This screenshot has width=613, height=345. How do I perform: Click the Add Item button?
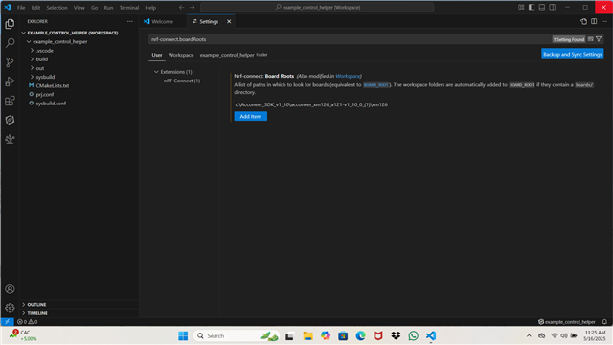(x=251, y=116)
